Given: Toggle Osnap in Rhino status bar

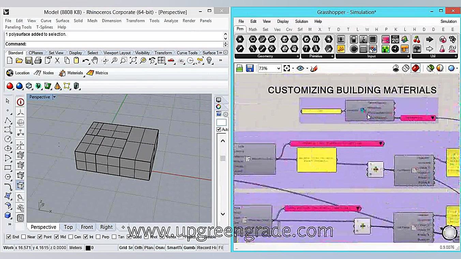Looking at the screenshot, I should (x=160, y=248).
